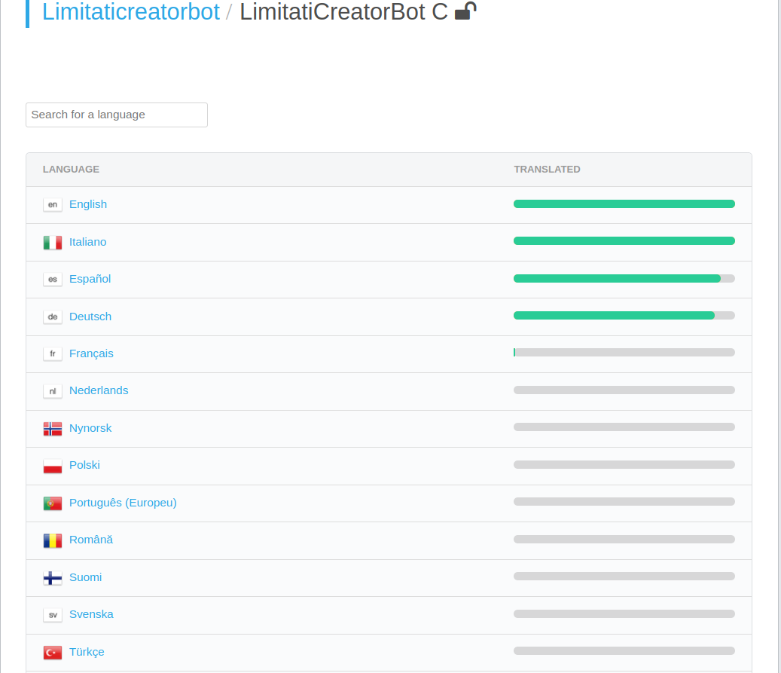This screenshot has height=673, width=781.
Task: Click the 'sv' badge next to Svenska
Action: [x=53, y=615]
